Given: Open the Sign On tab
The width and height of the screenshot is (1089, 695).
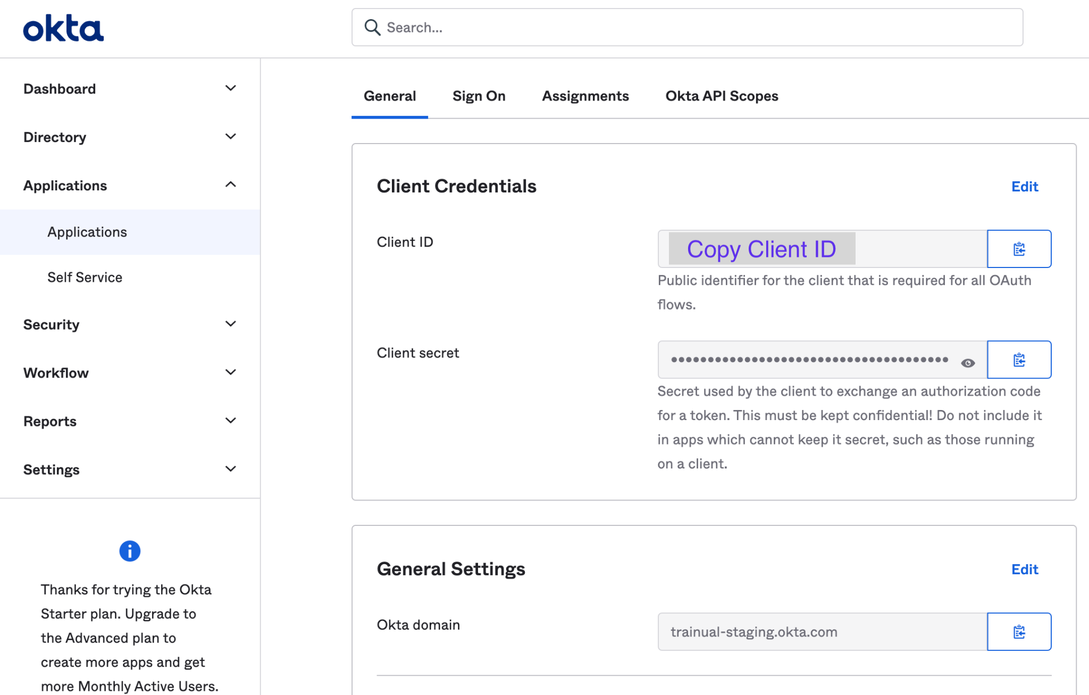Looking at the screenshot, I should 479,96.
